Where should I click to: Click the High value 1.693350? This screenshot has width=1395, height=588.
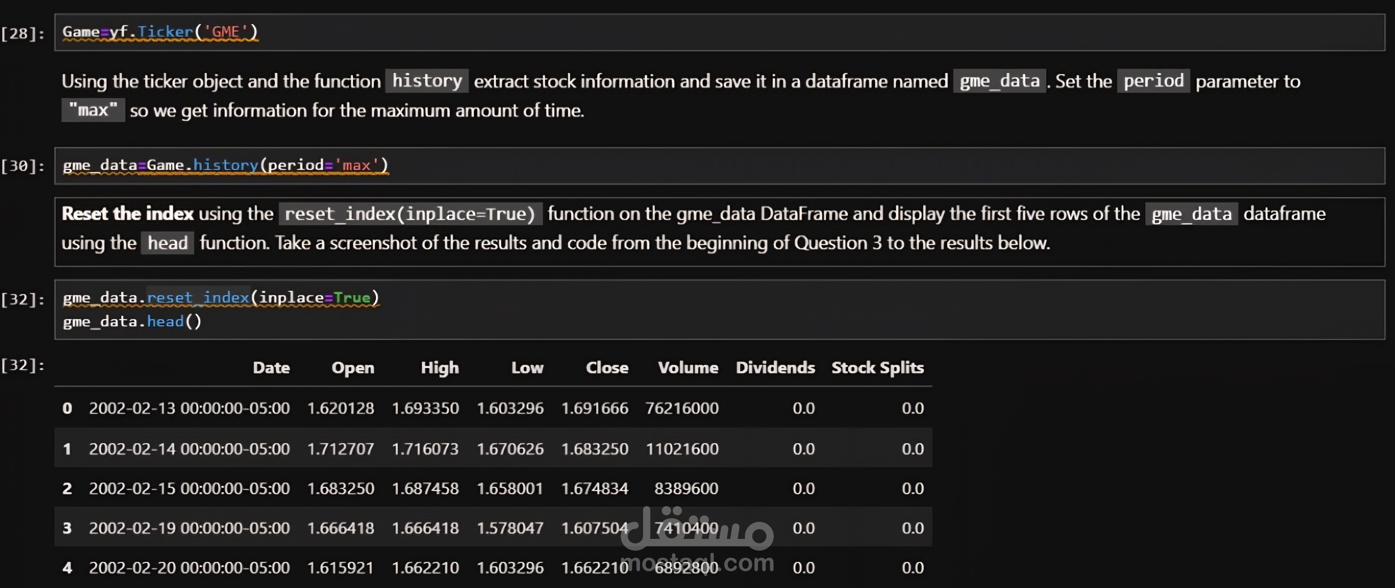coord(425,408)
